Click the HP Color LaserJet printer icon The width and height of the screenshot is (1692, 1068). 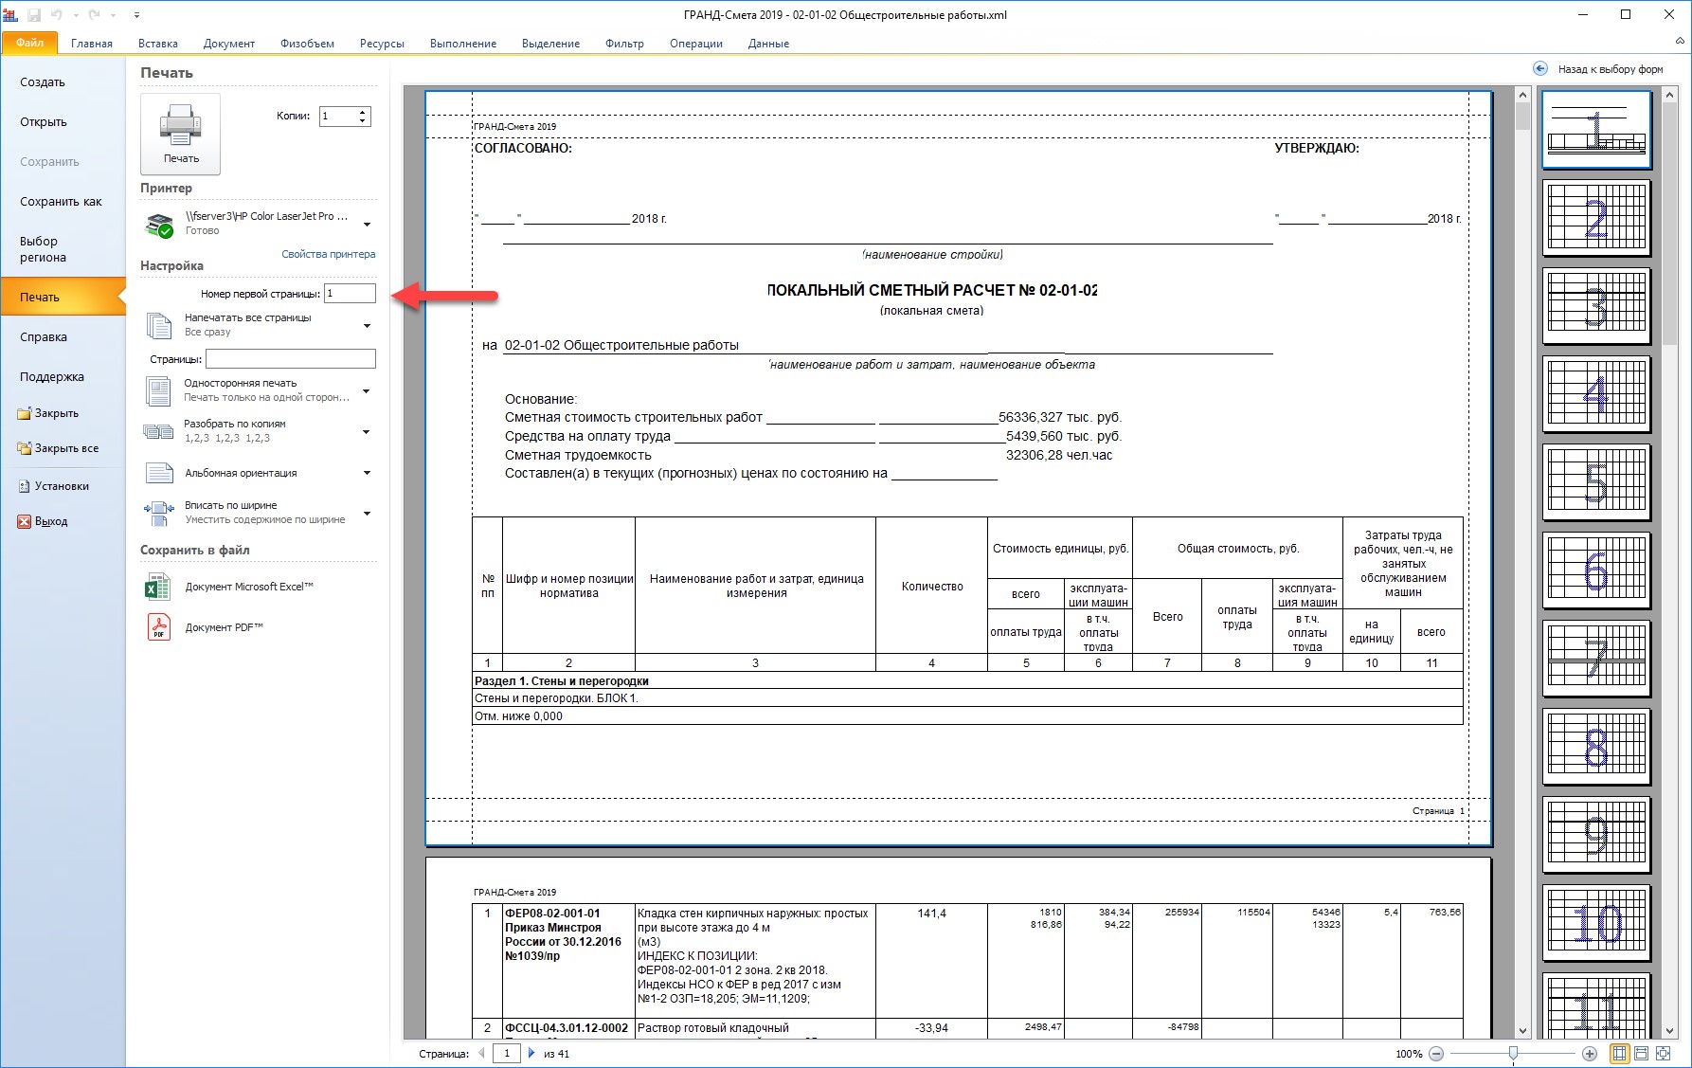tap(159, 225)
